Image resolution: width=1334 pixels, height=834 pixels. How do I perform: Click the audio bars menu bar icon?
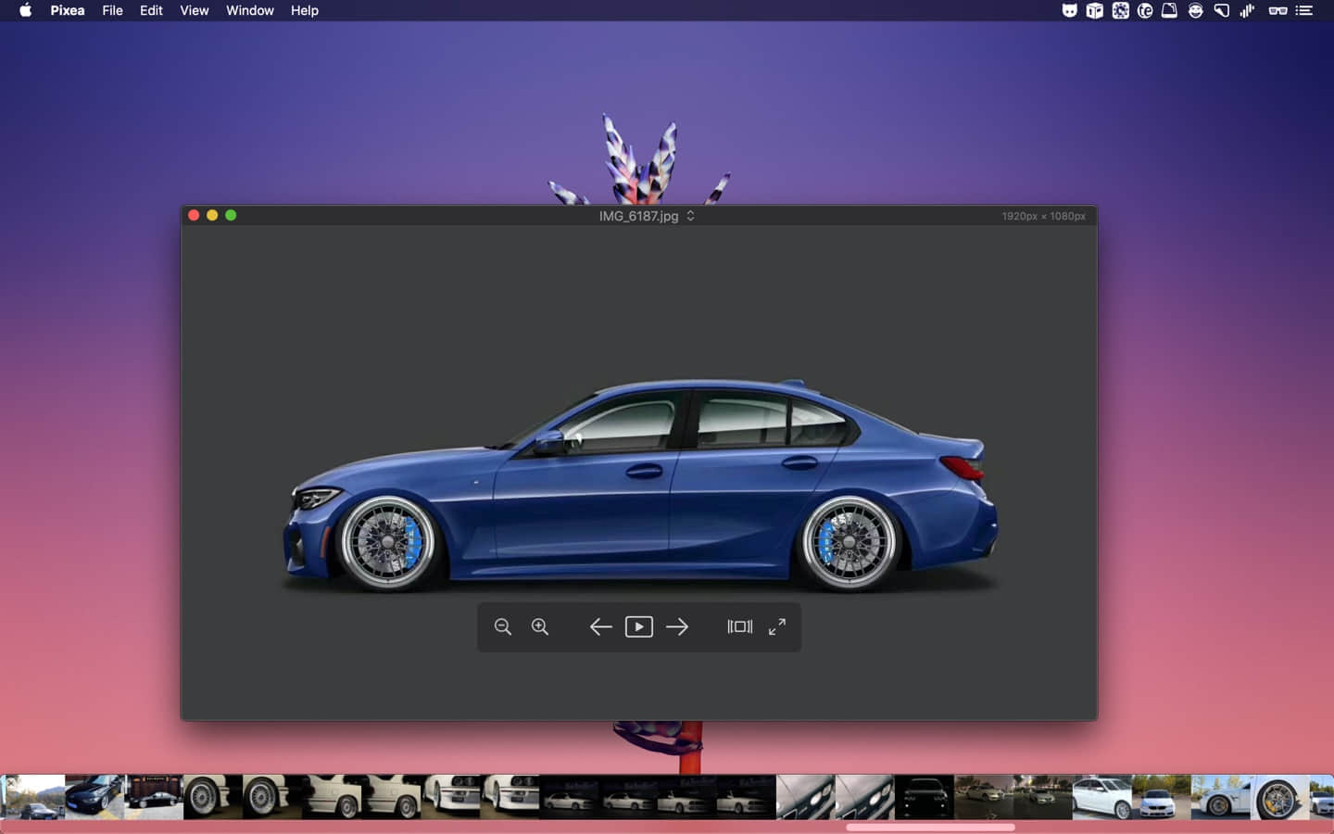(x=1247, y=10)
